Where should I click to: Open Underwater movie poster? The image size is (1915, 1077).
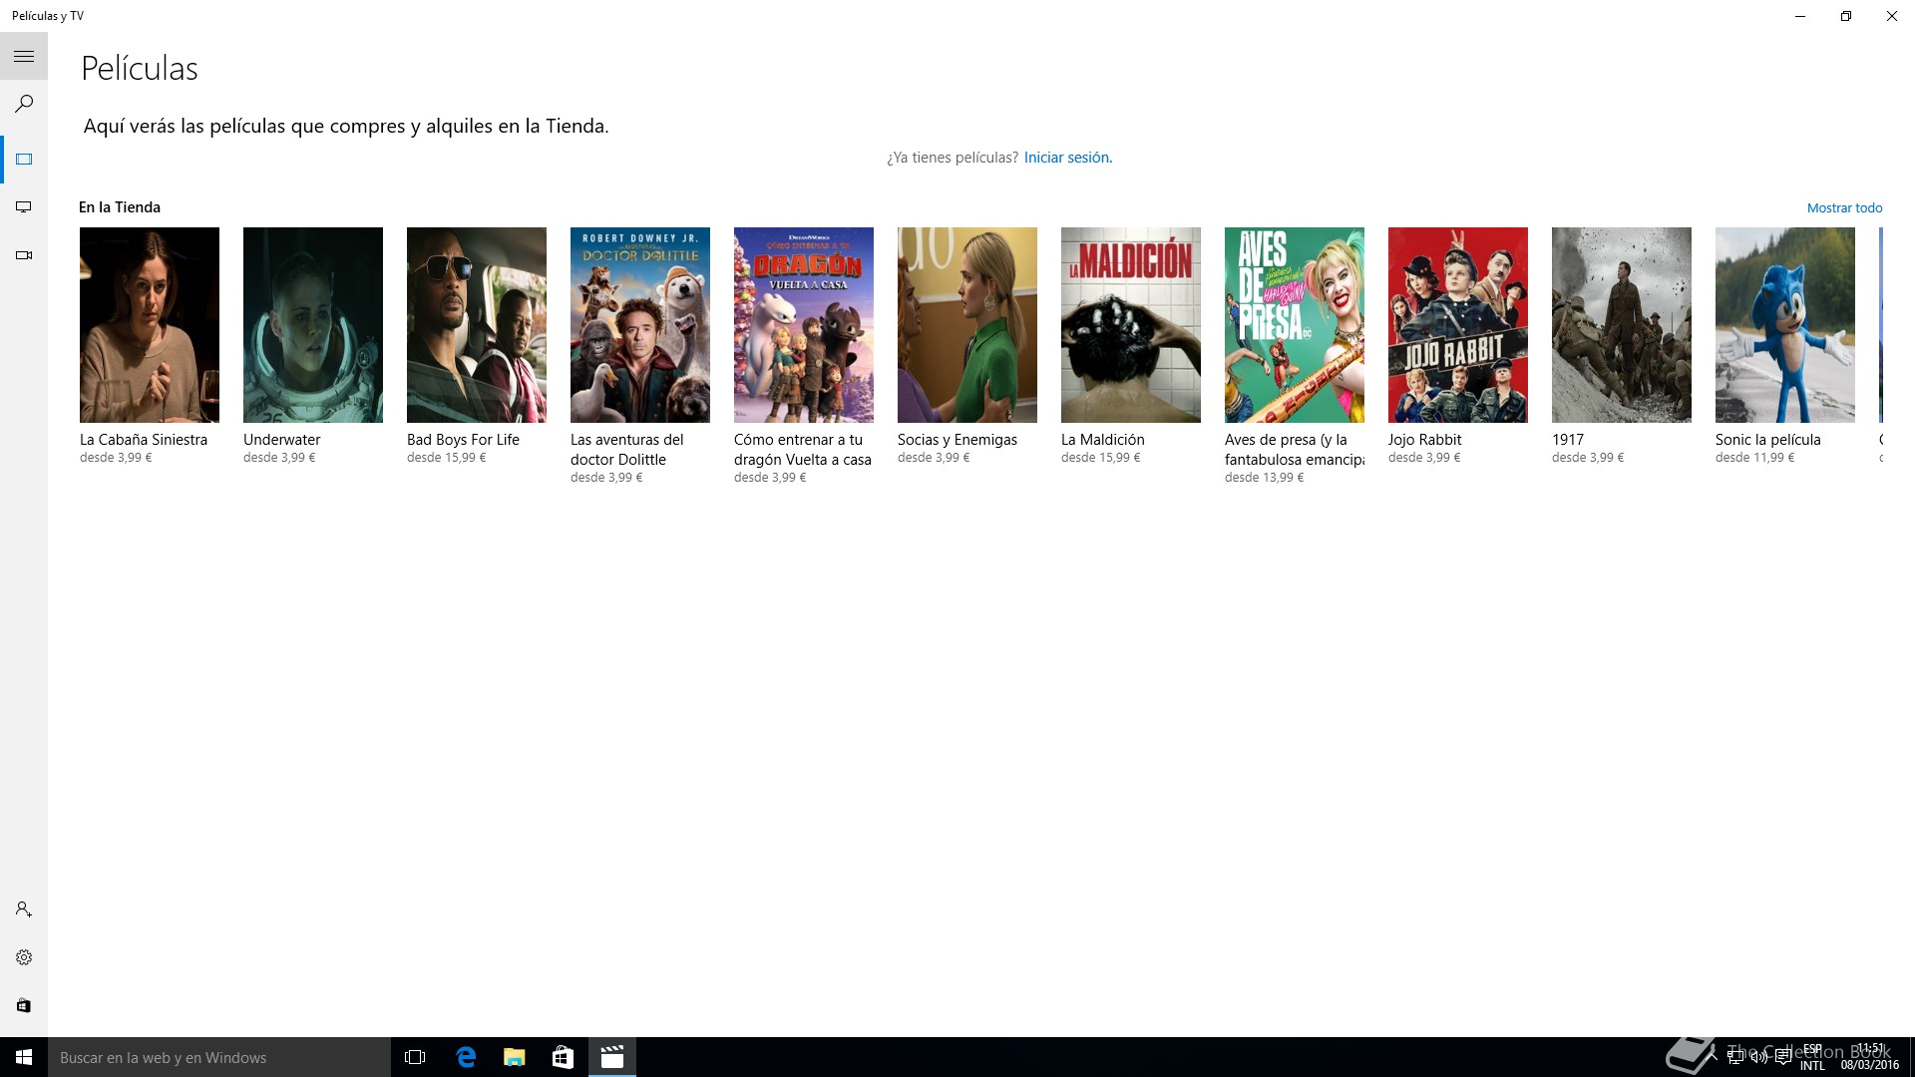[313, 325]
